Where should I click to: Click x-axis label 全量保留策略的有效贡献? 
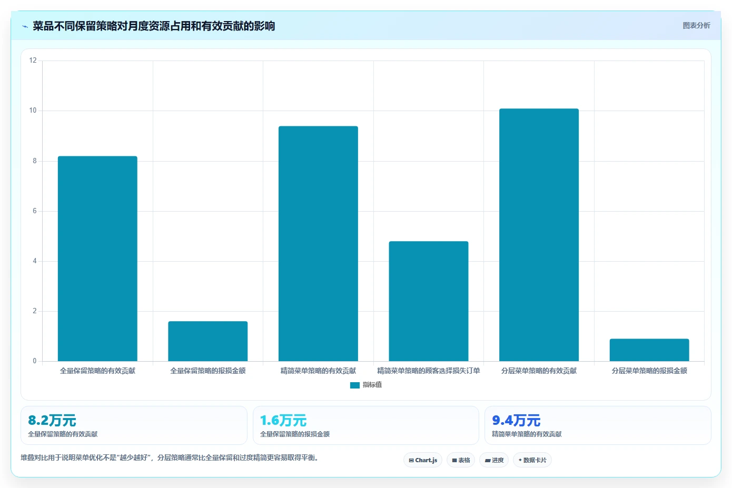click(97, 371)
